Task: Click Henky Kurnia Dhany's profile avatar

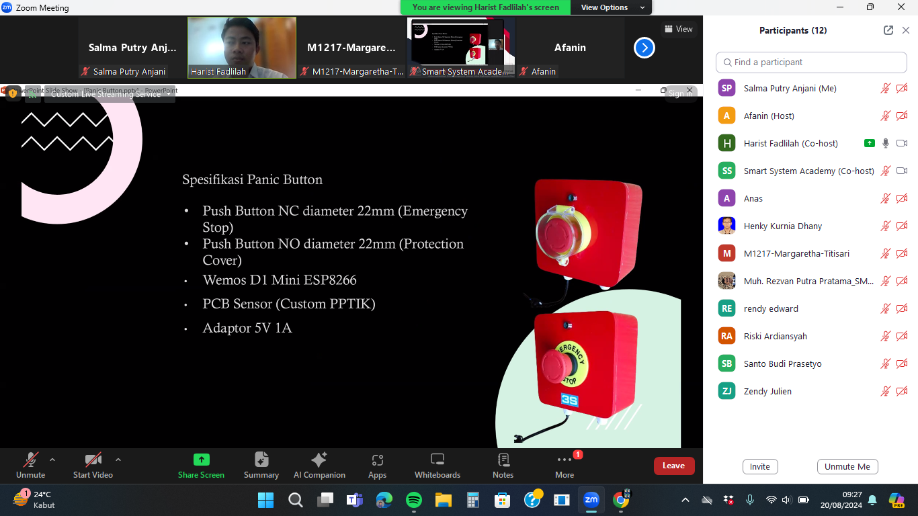Action: point(726,226)
